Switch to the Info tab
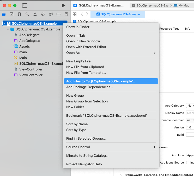This screenshot has width=194, height=176. (187, 29)
